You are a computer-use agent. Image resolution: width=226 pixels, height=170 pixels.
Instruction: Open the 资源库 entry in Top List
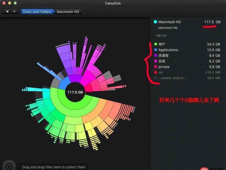tap(187, 55)
